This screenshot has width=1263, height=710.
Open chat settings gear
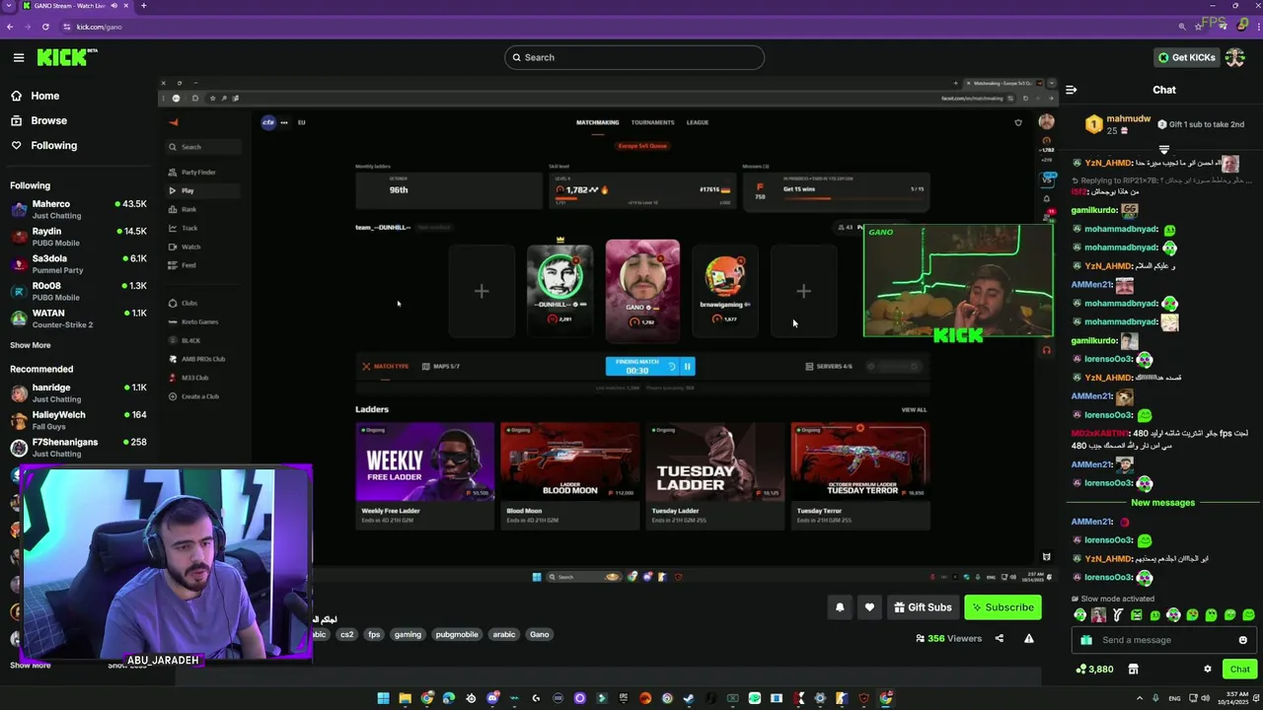pyautogui.click(x=1207, y=670)
